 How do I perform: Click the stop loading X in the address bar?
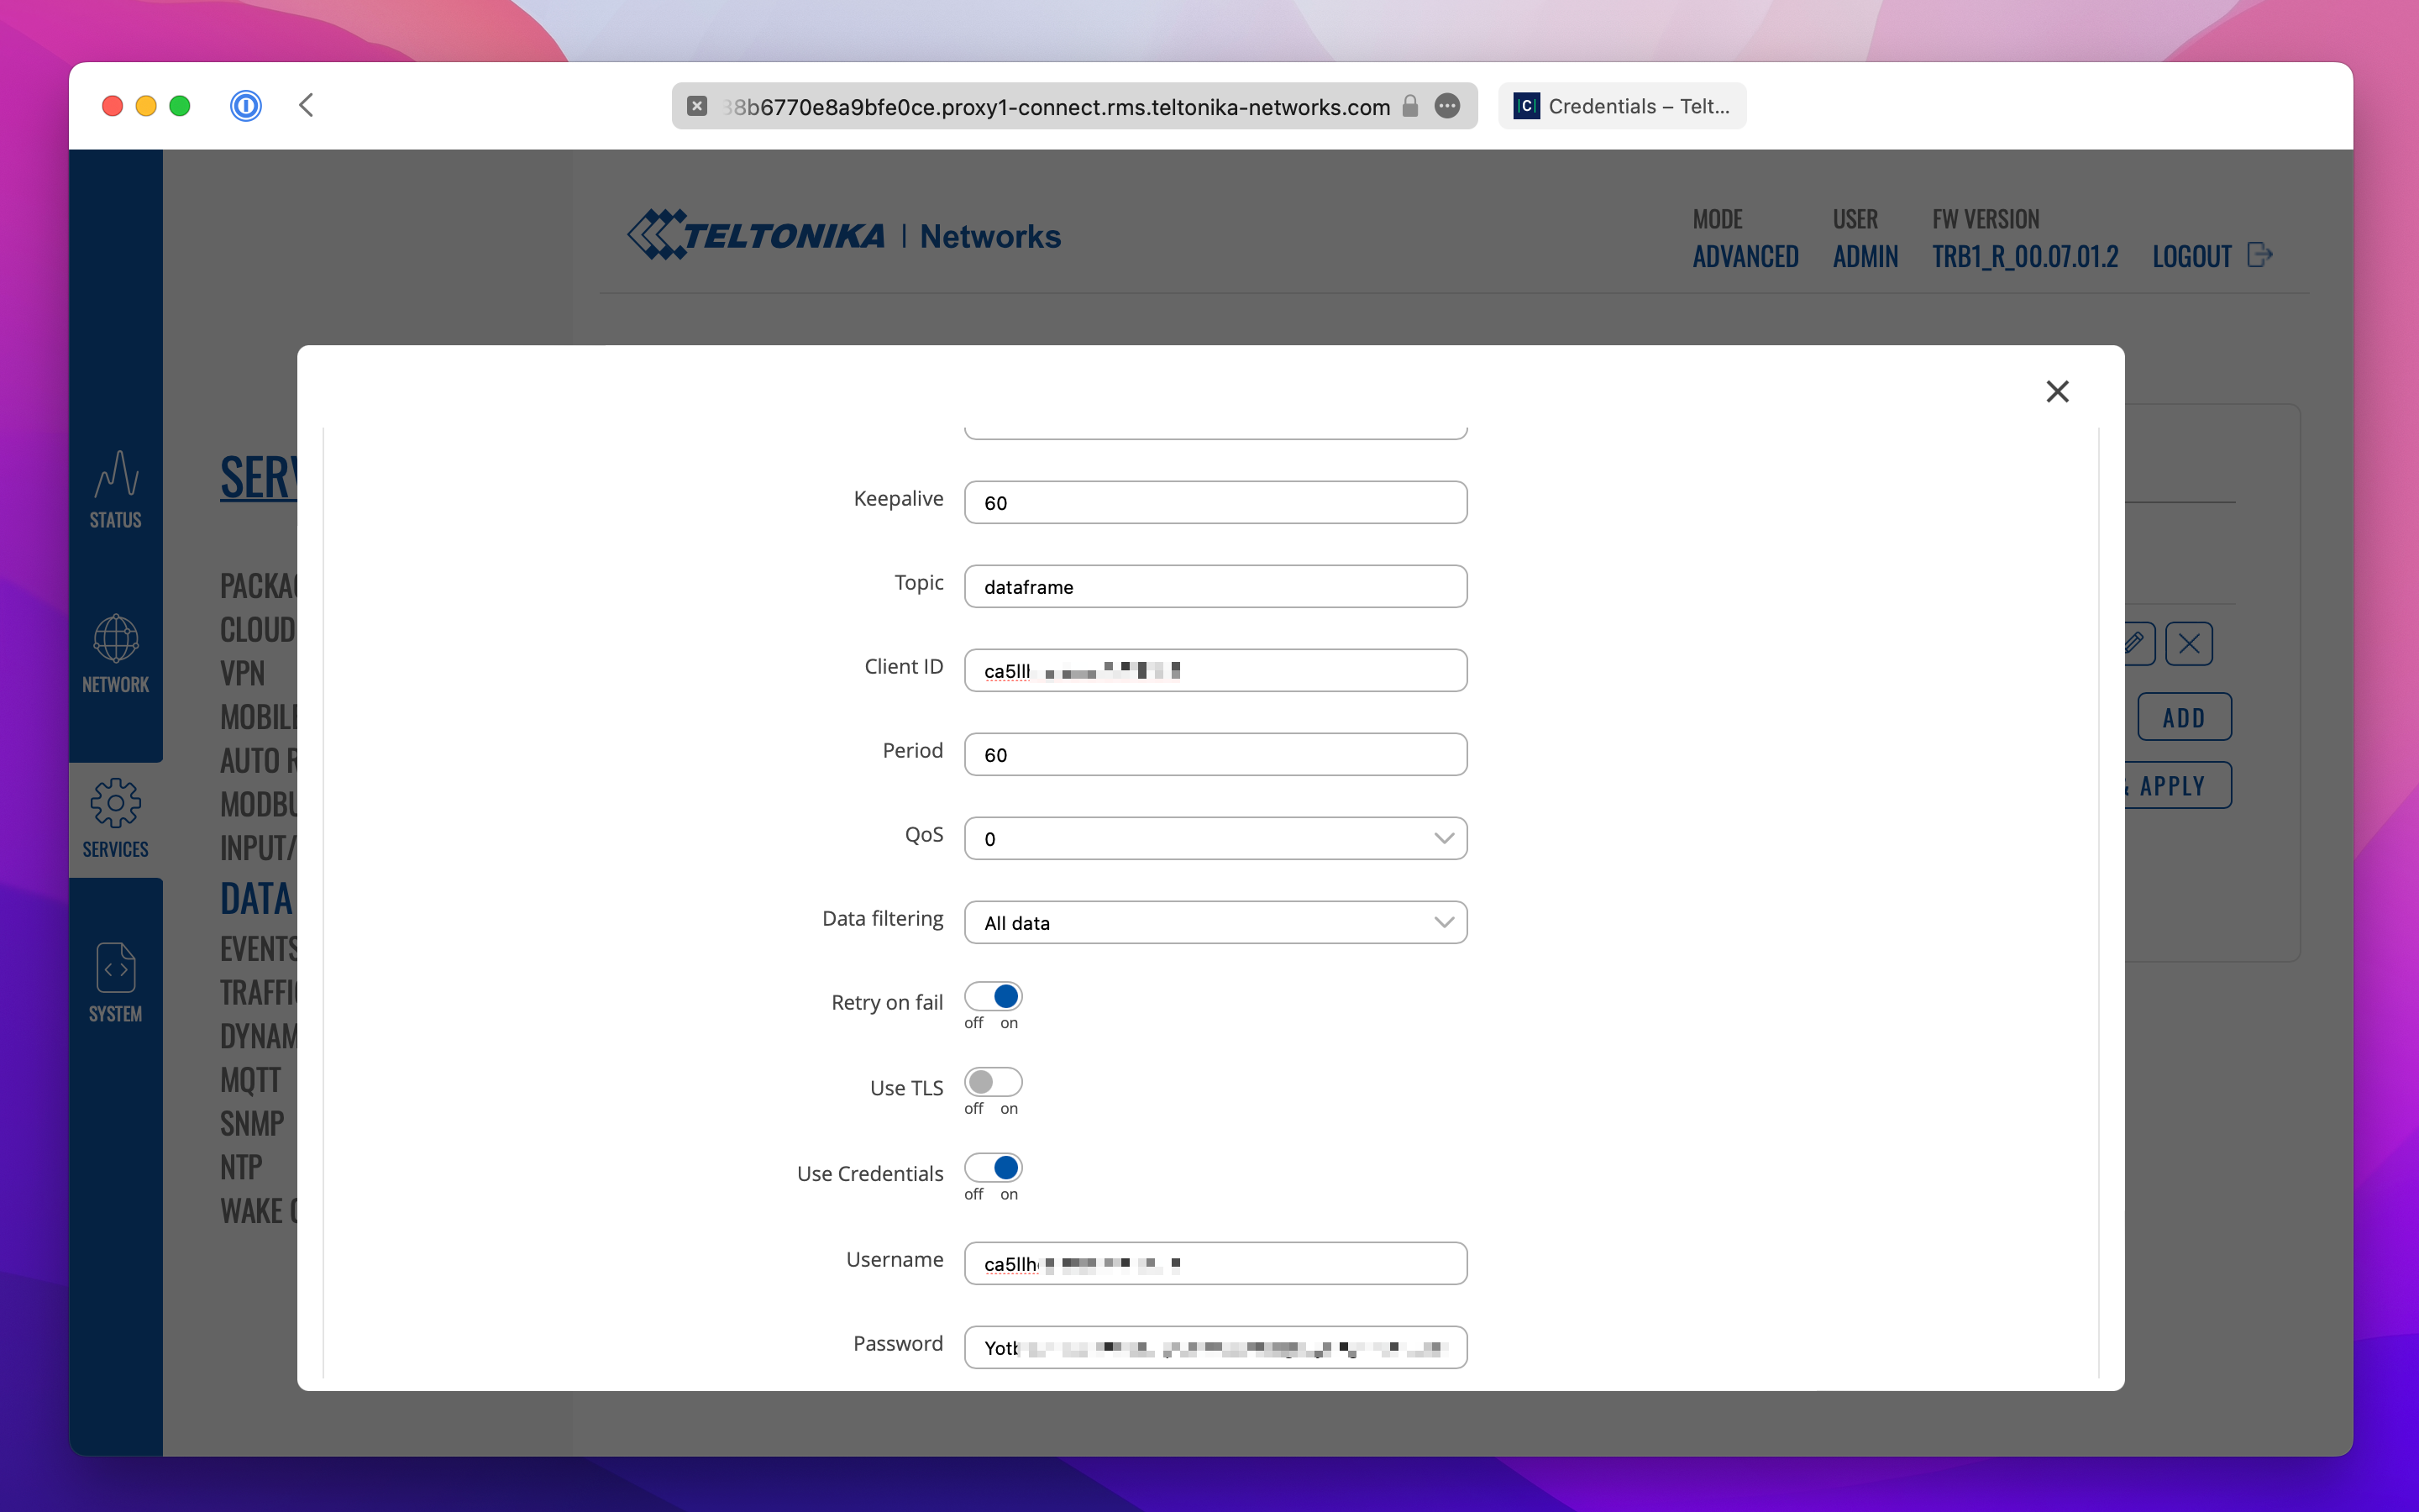[698, 106]
